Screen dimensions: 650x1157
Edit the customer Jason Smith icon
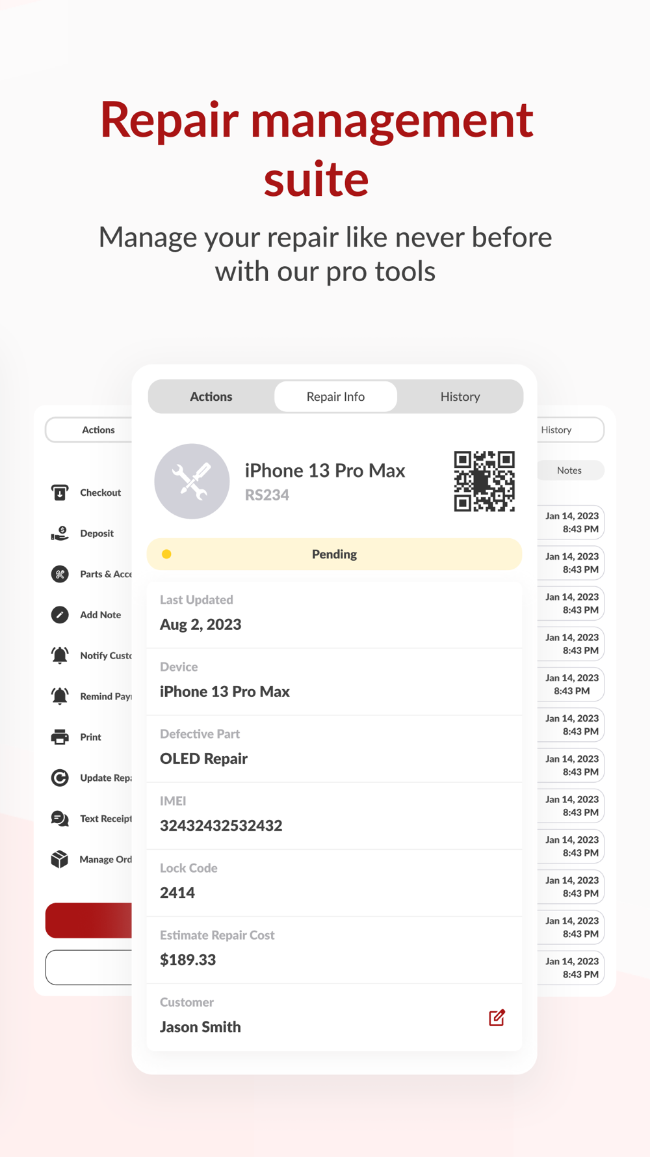point(497,1018)
